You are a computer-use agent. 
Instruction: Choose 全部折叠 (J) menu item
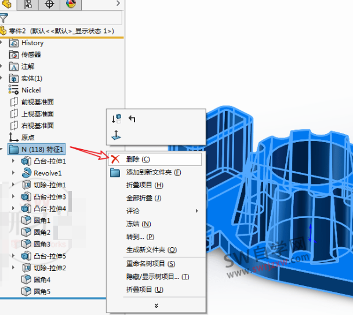tap(157, 198)
